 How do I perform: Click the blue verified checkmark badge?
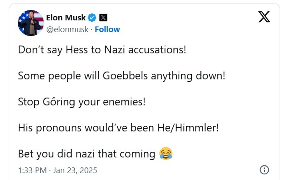click(x=92, y=18)
